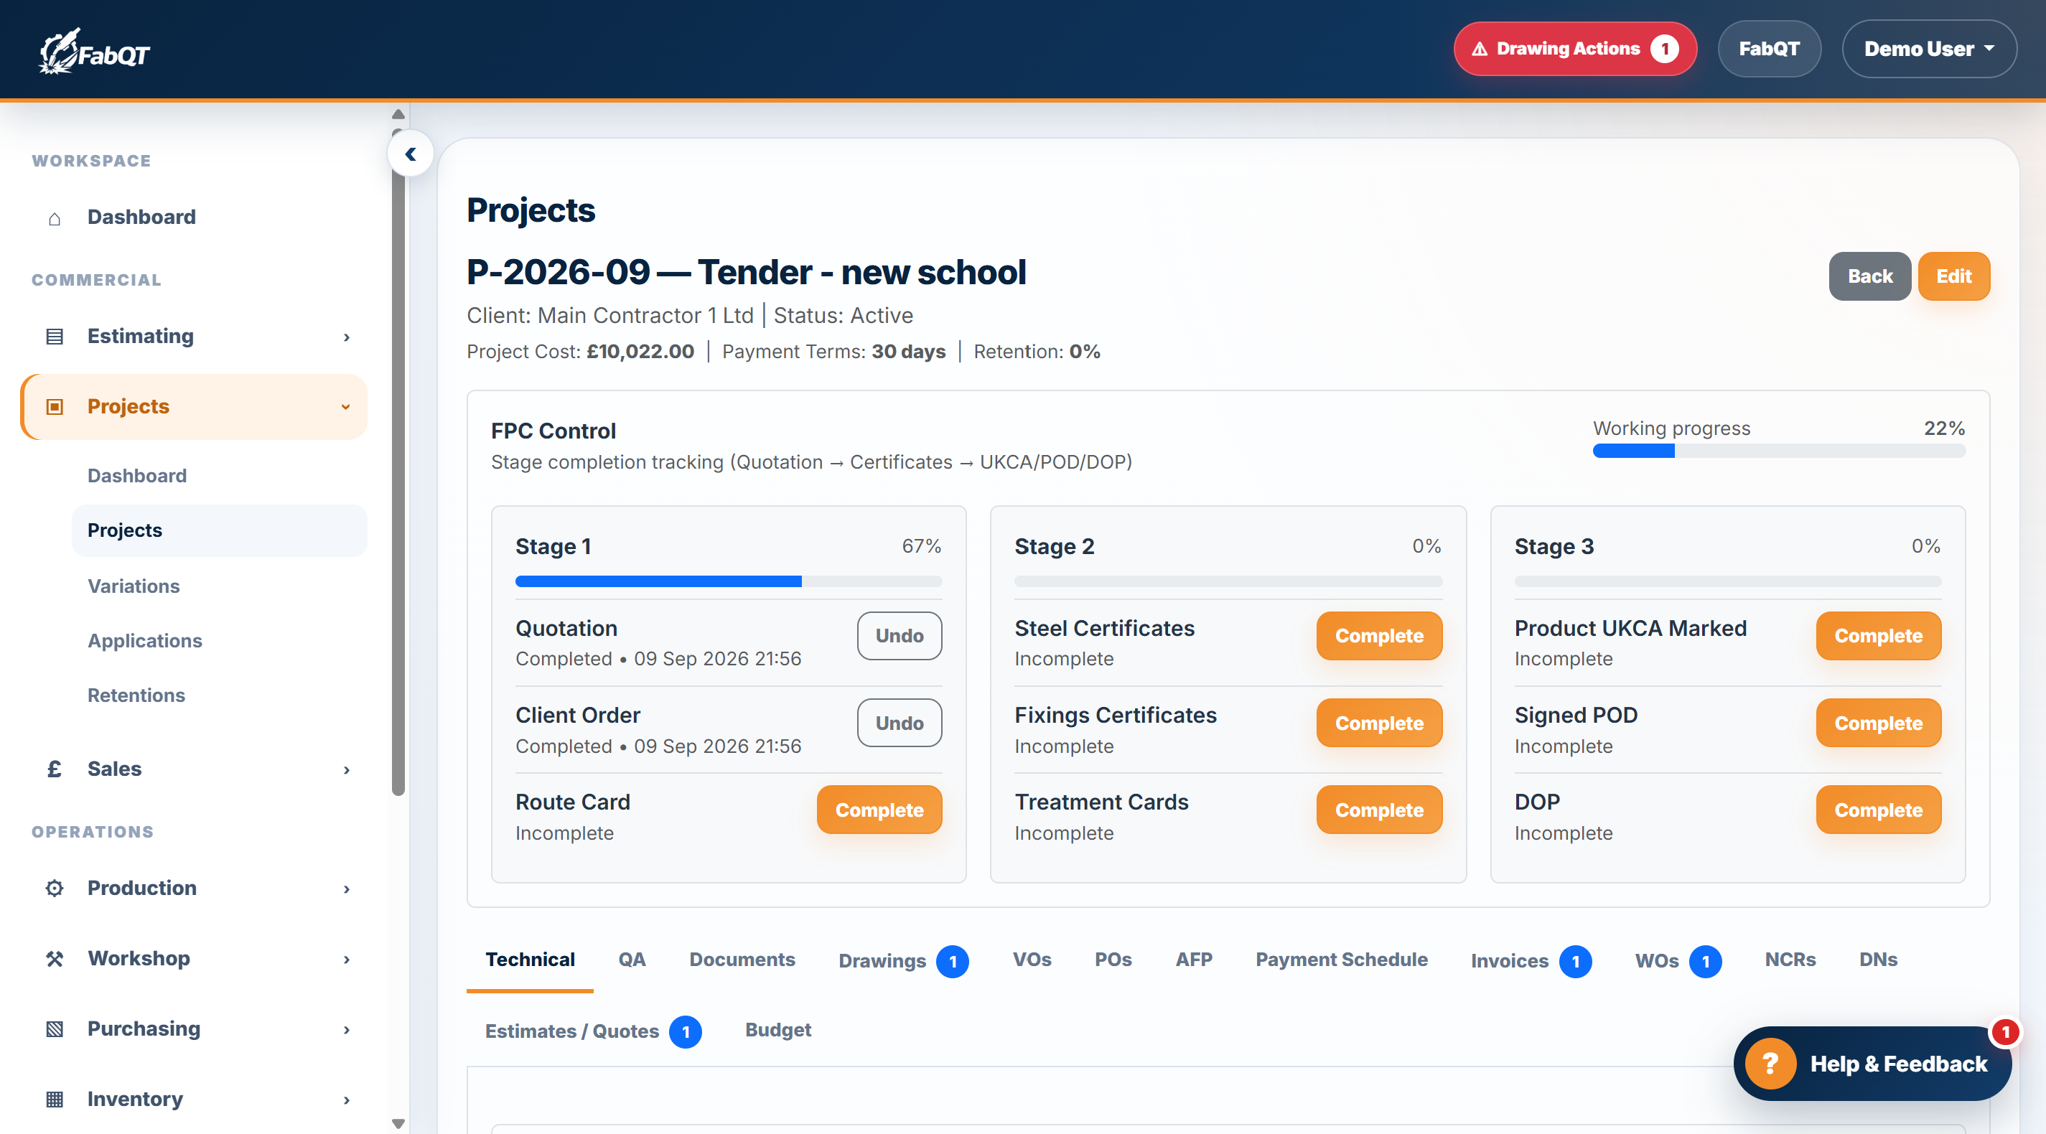Expand the Sales menu chevron
Image resolution: width=2046 pixels, height=1134 pixels.
coord(346,769)
